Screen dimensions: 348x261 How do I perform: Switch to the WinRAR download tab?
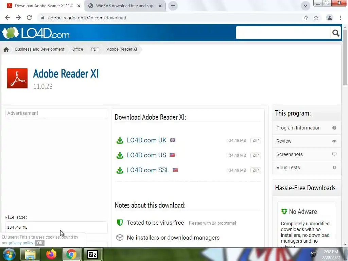[124, 6]
